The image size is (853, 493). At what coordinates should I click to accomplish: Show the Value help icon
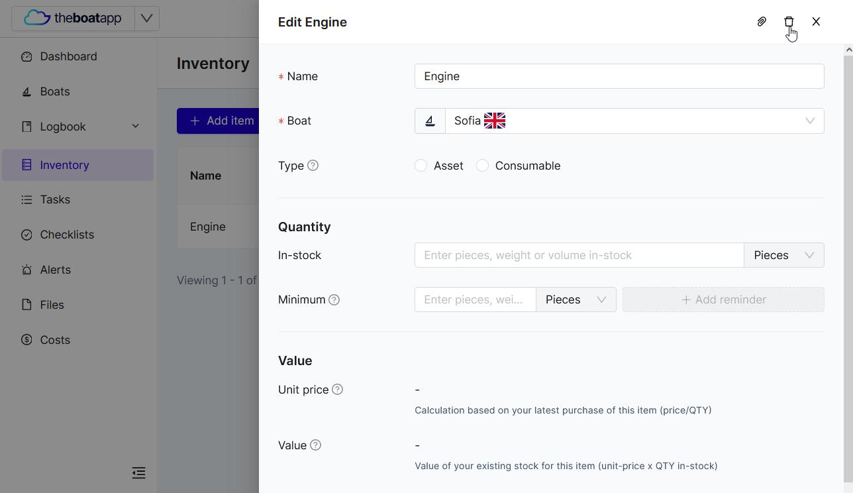point(316,445)
